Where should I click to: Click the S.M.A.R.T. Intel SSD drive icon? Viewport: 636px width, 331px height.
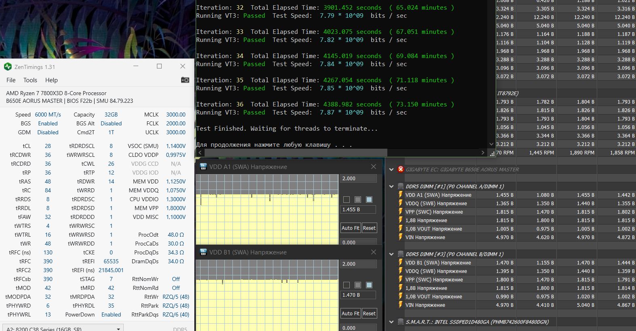coord(401,322)
